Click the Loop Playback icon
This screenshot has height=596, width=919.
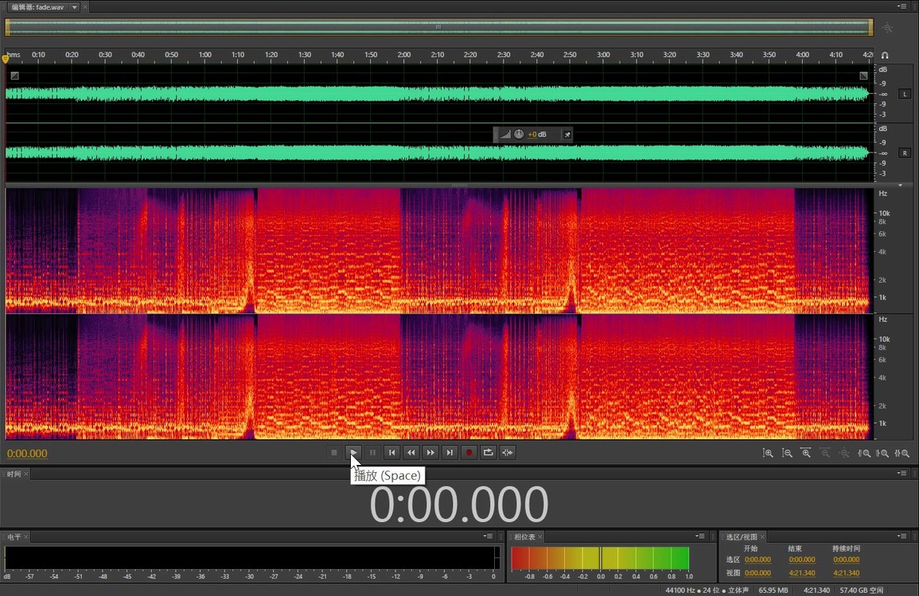click(x=489, y=452)
